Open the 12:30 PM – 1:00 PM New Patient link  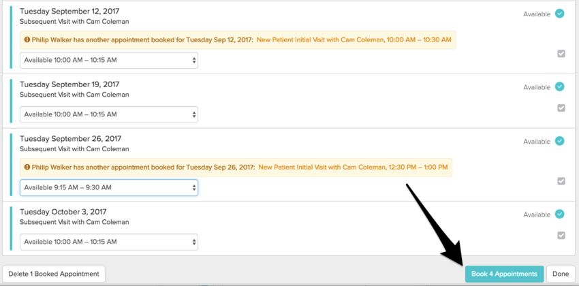click(352, 168)
